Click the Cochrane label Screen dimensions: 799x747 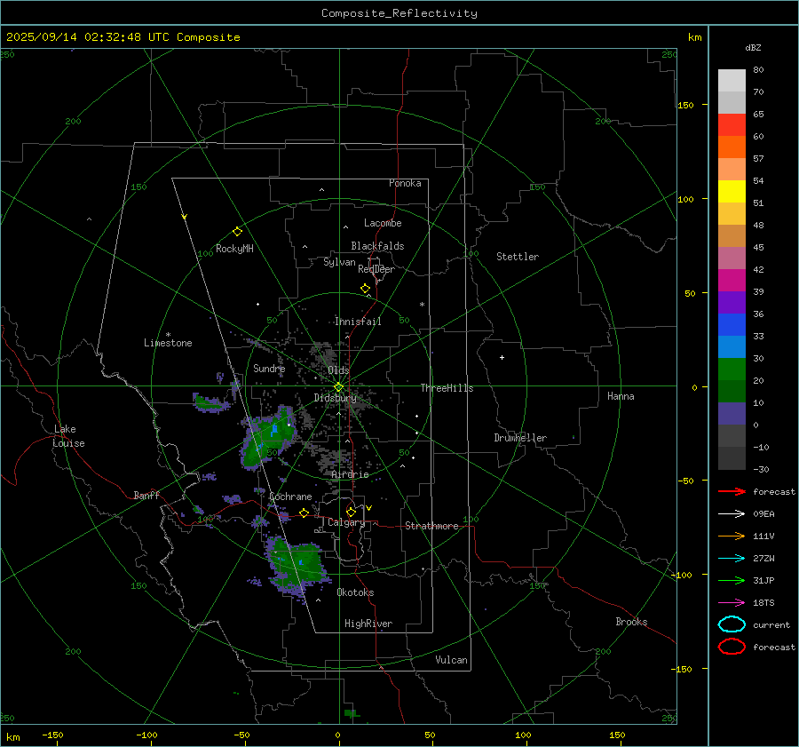tap(290, 497)
